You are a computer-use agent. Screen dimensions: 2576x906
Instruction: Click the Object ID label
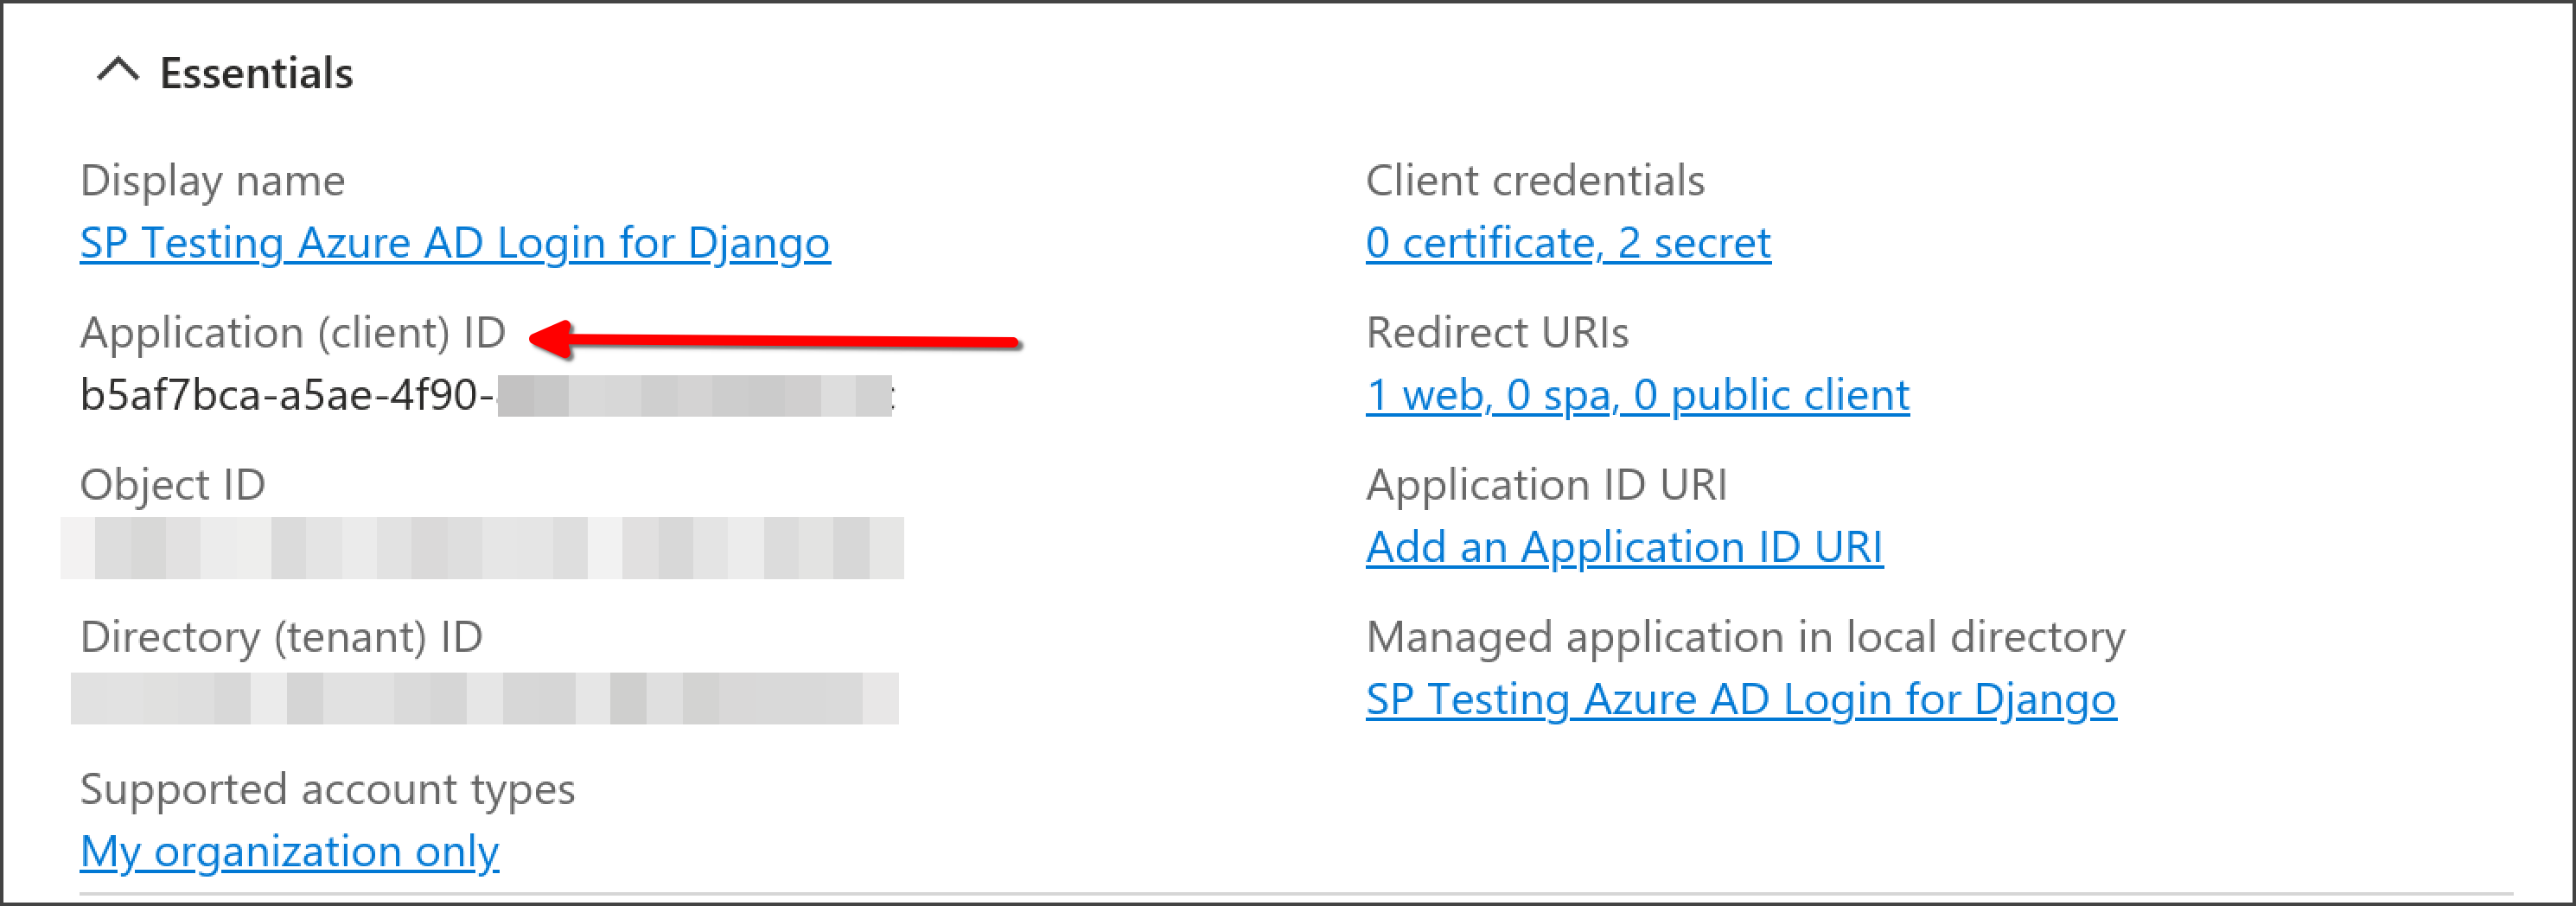pos(172,485)
